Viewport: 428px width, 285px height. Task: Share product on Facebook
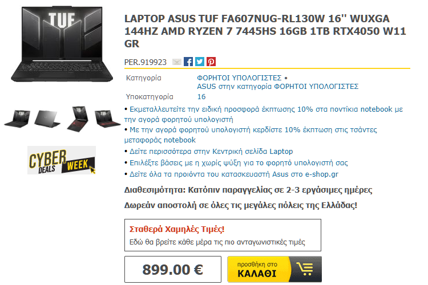coord(188,62)
